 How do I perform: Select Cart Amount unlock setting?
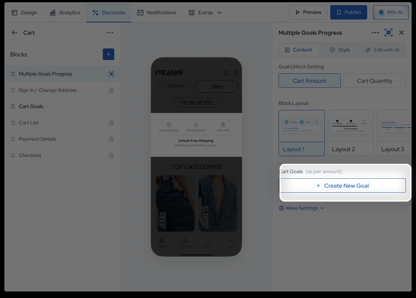[310, 81]
